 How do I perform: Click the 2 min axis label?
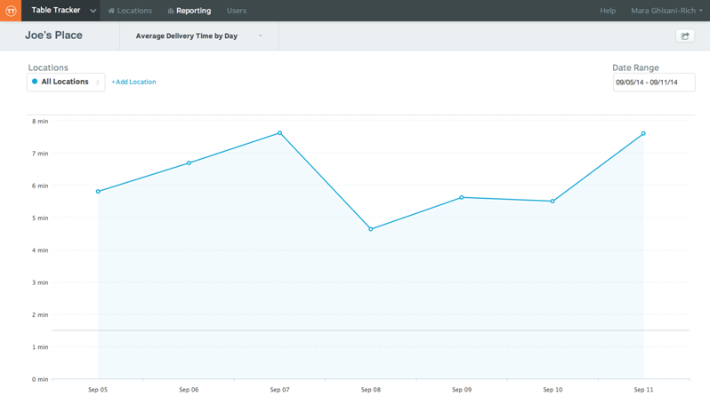coord(40,314)
